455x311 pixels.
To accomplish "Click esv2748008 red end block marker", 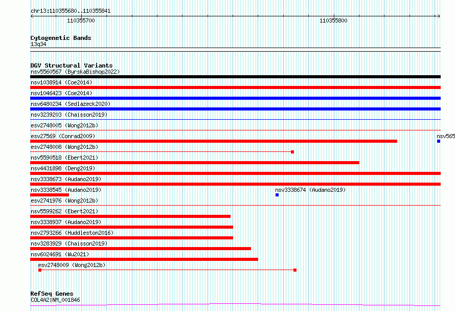I will 292,152.
